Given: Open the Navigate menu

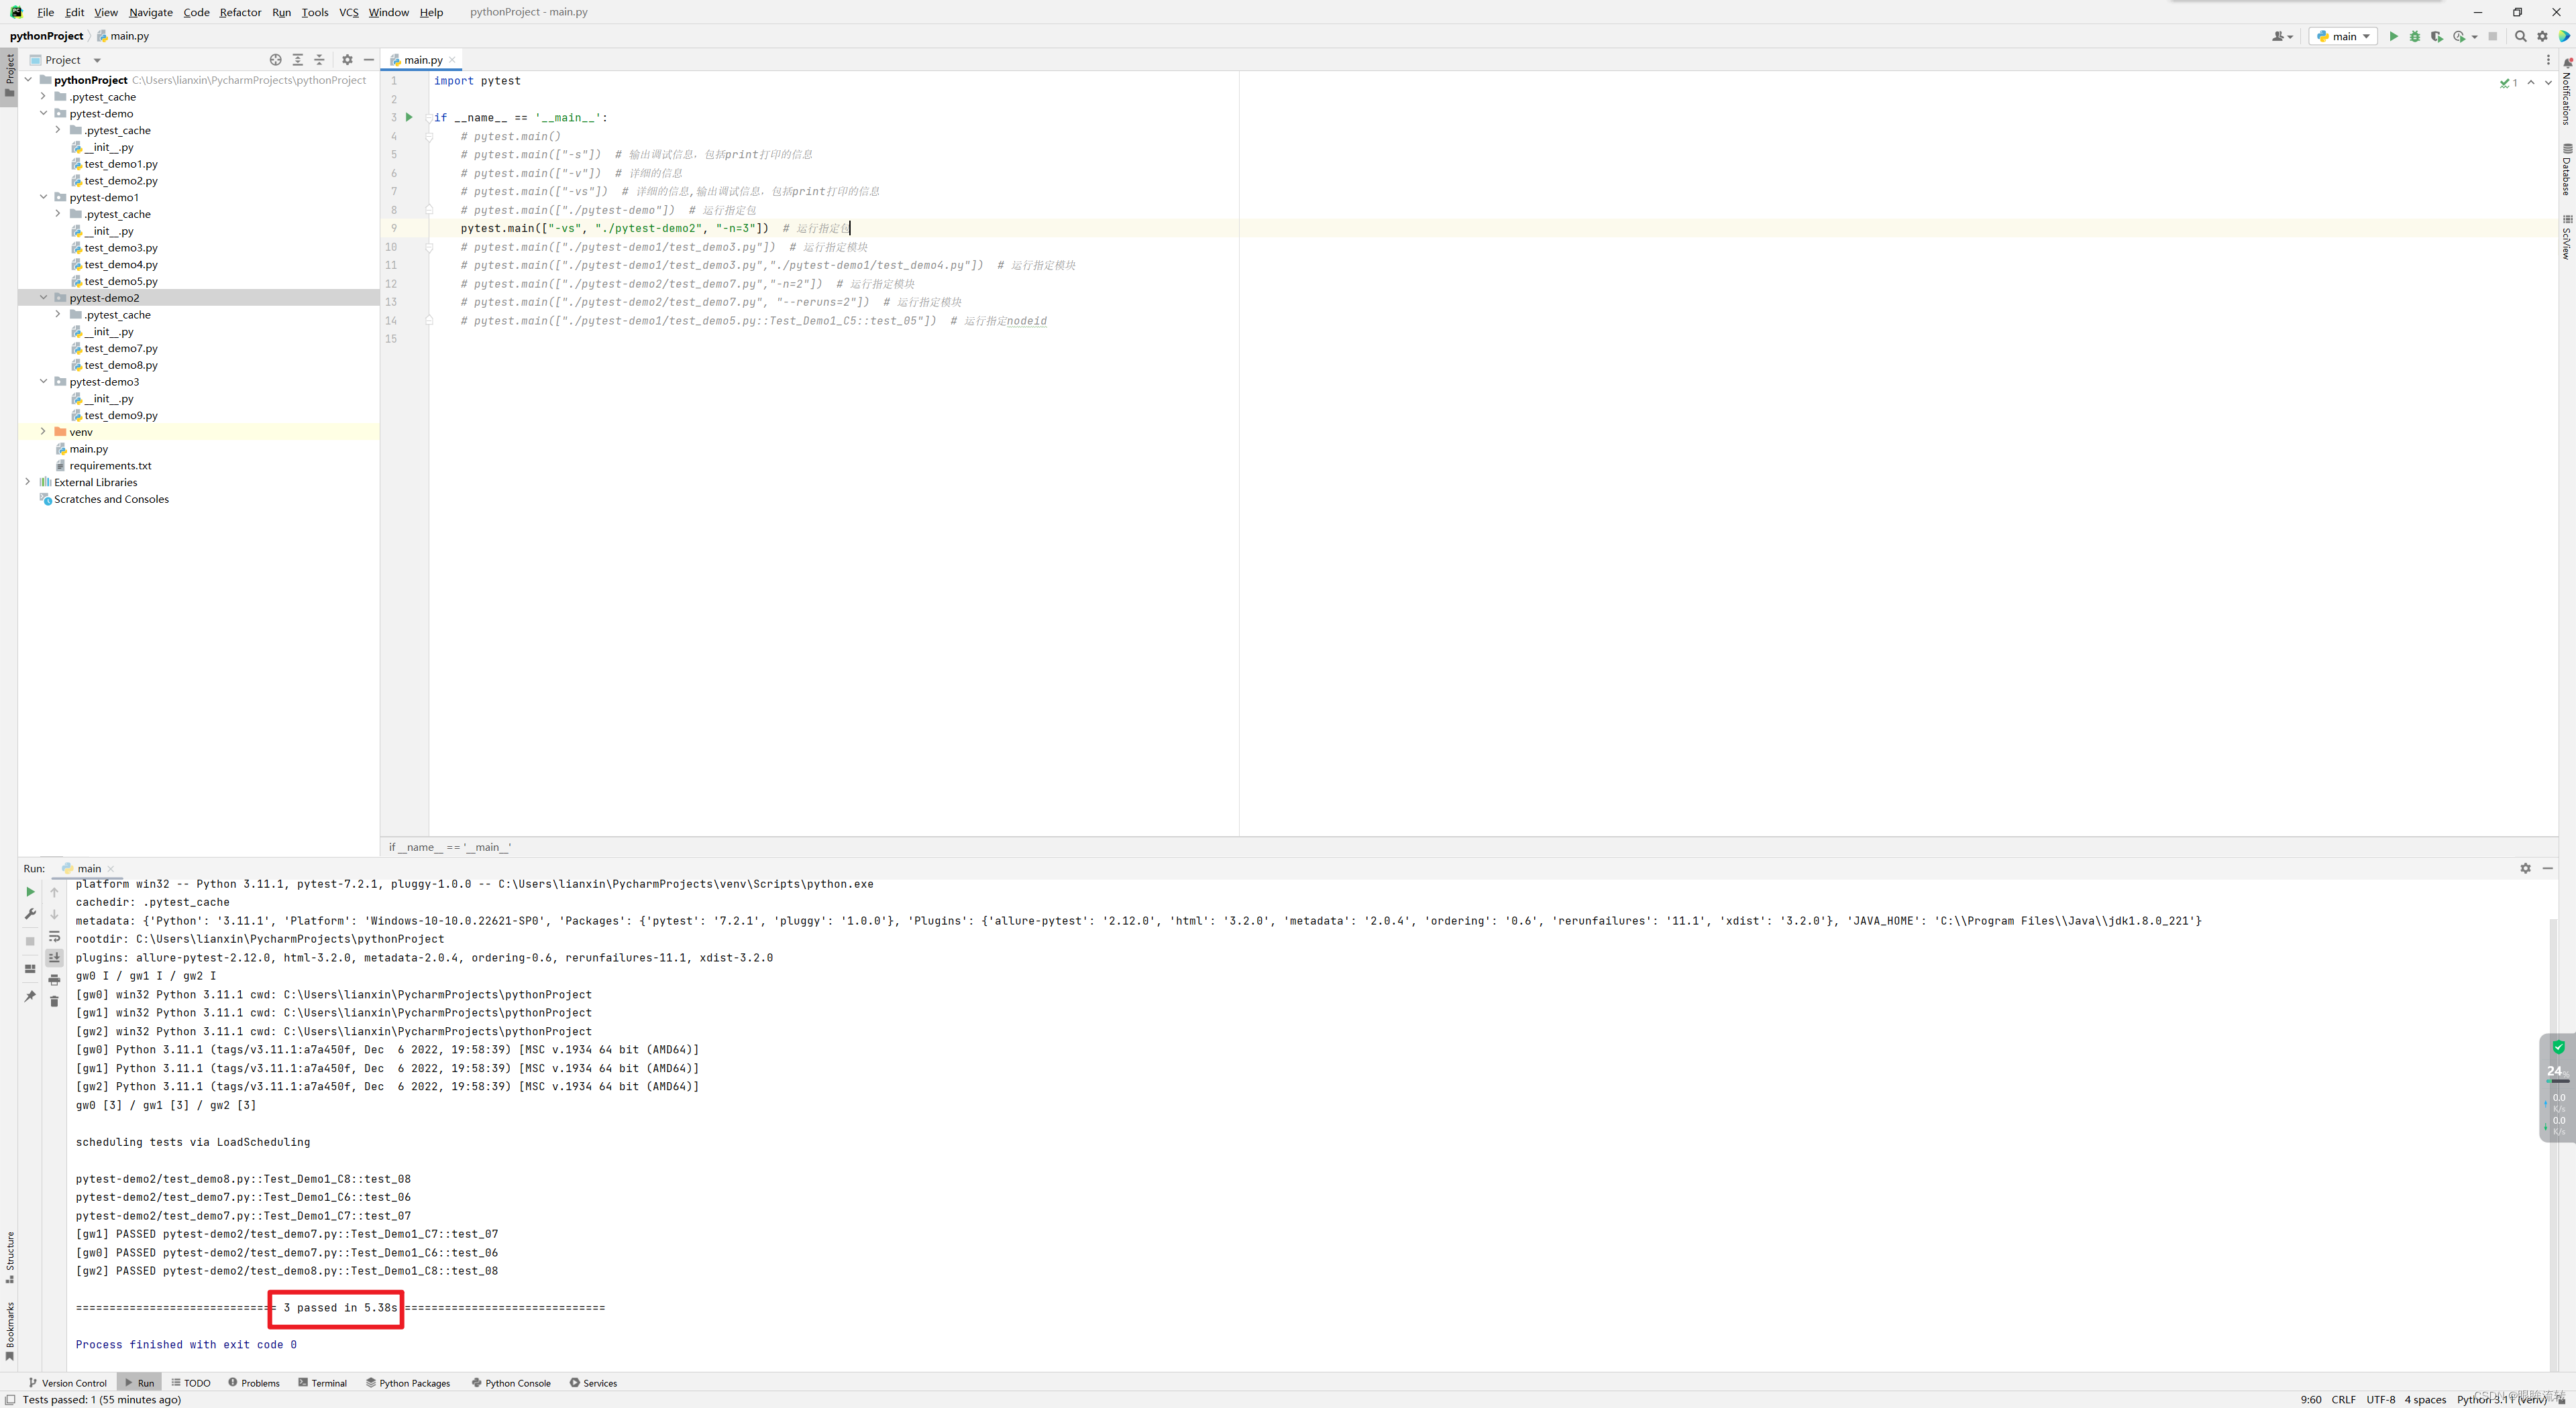Looking at the screenshot, I should pos(151,12).
